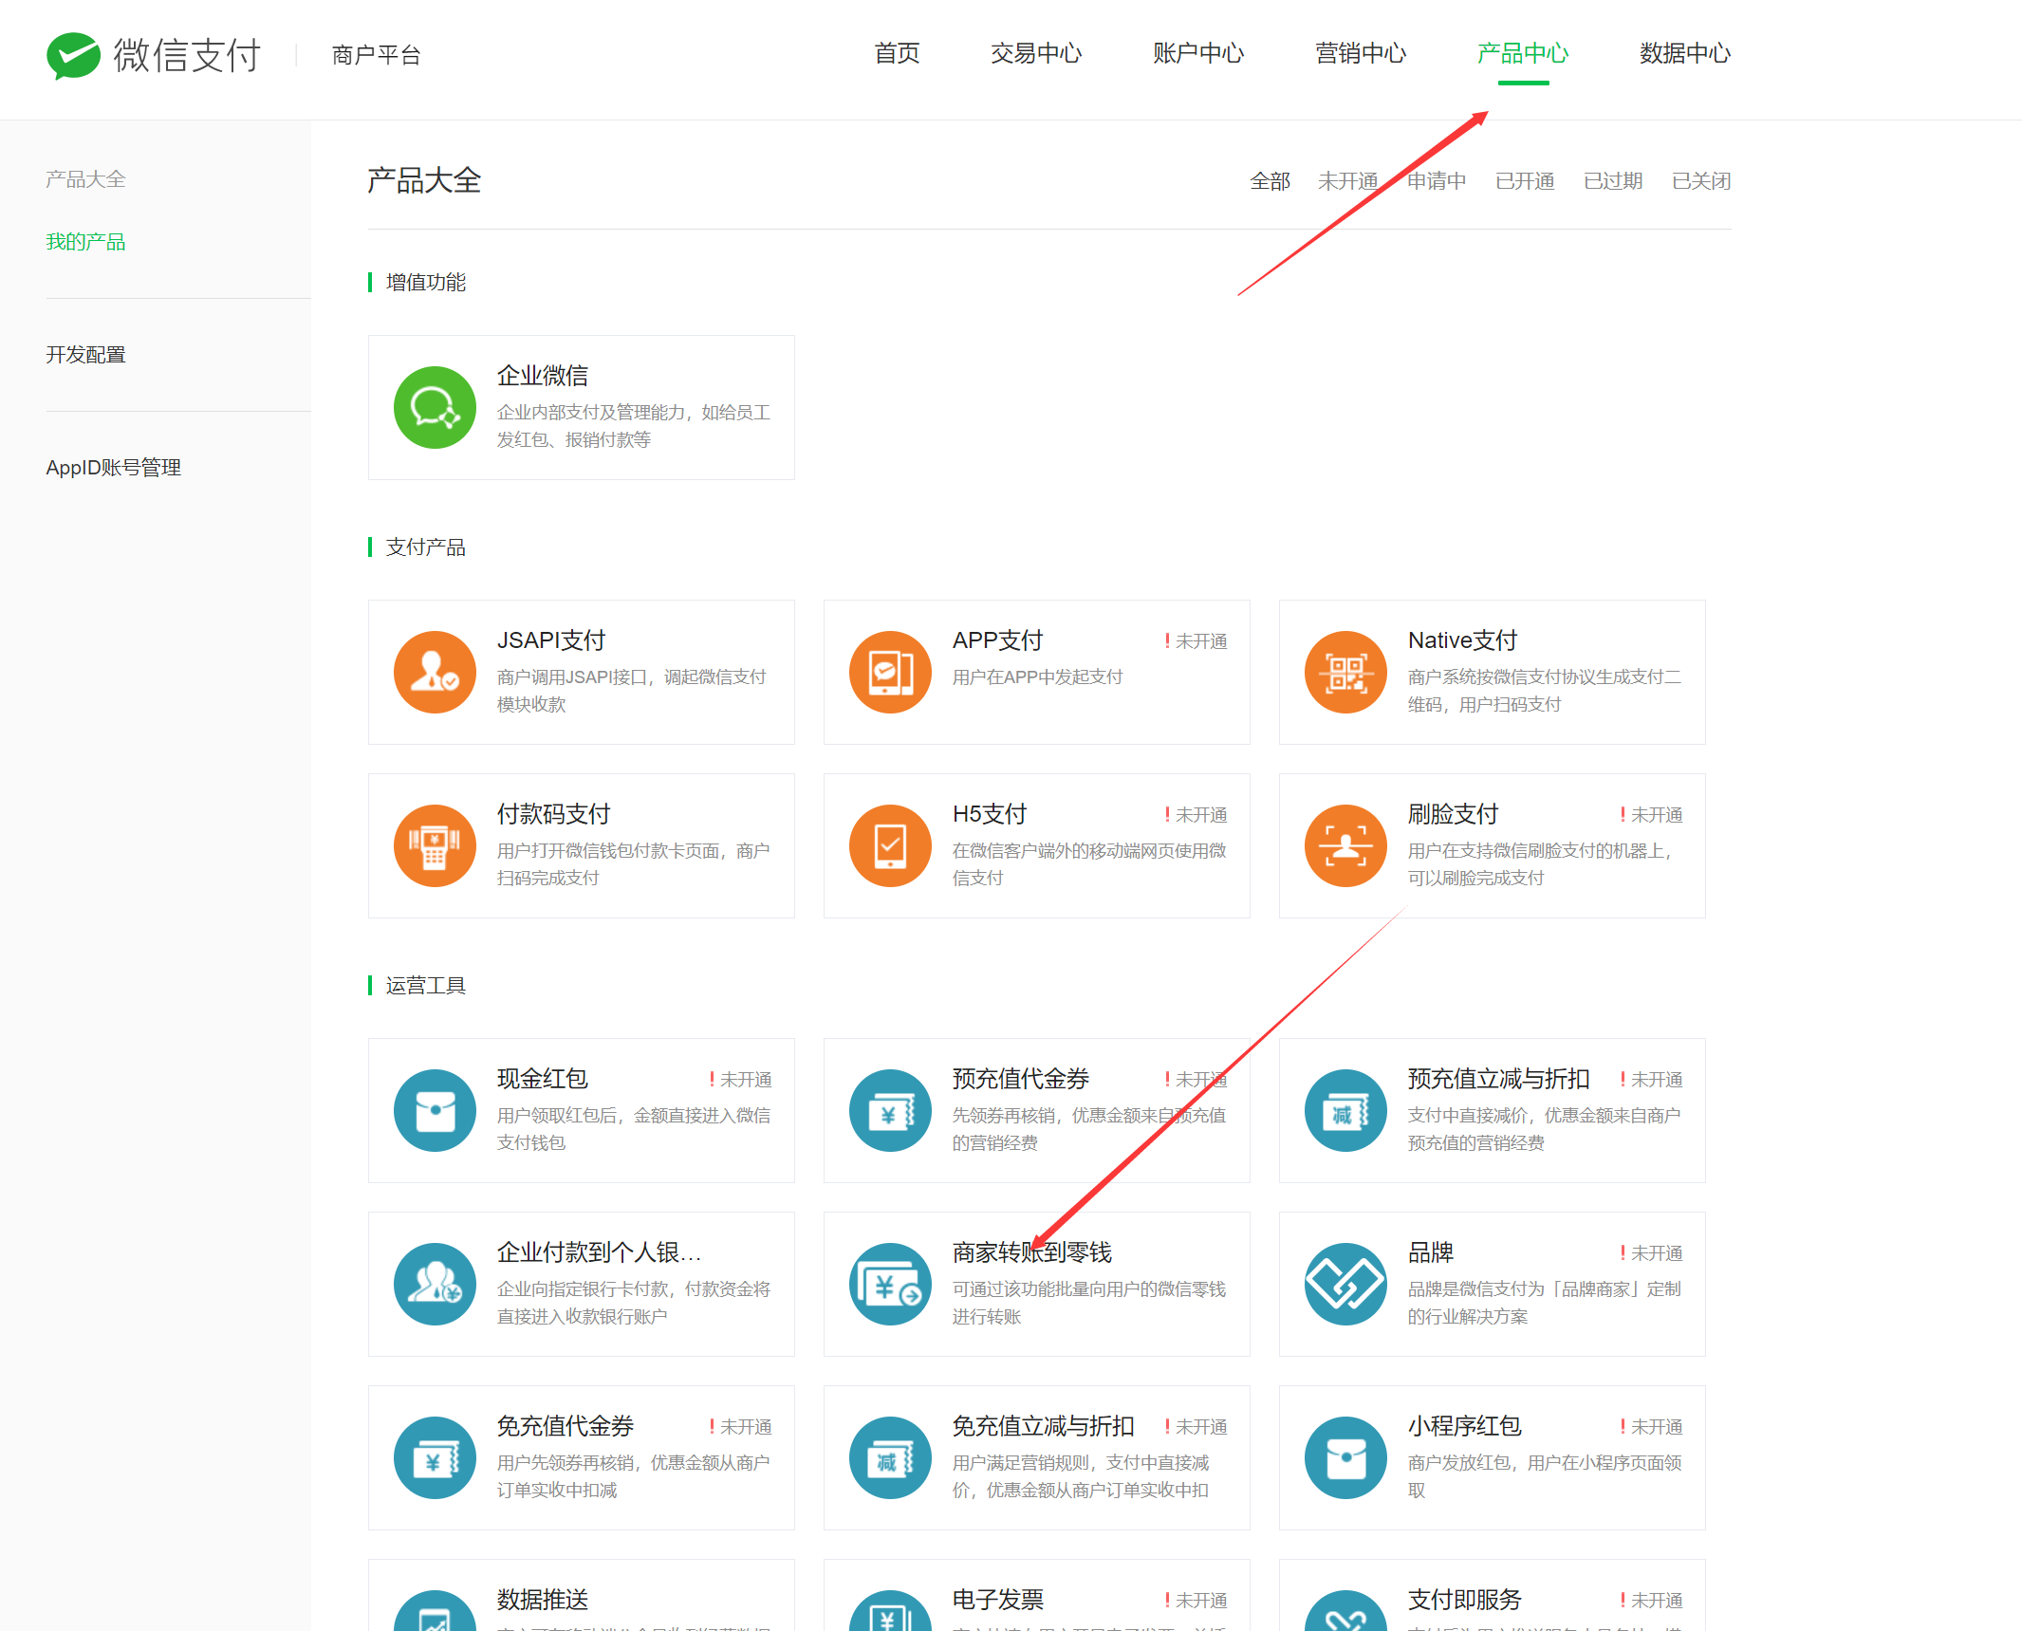Viewport: 2022px width, 1631px height.
Task: Click the 企业微信 green chat icon
Action: (435, 408)
